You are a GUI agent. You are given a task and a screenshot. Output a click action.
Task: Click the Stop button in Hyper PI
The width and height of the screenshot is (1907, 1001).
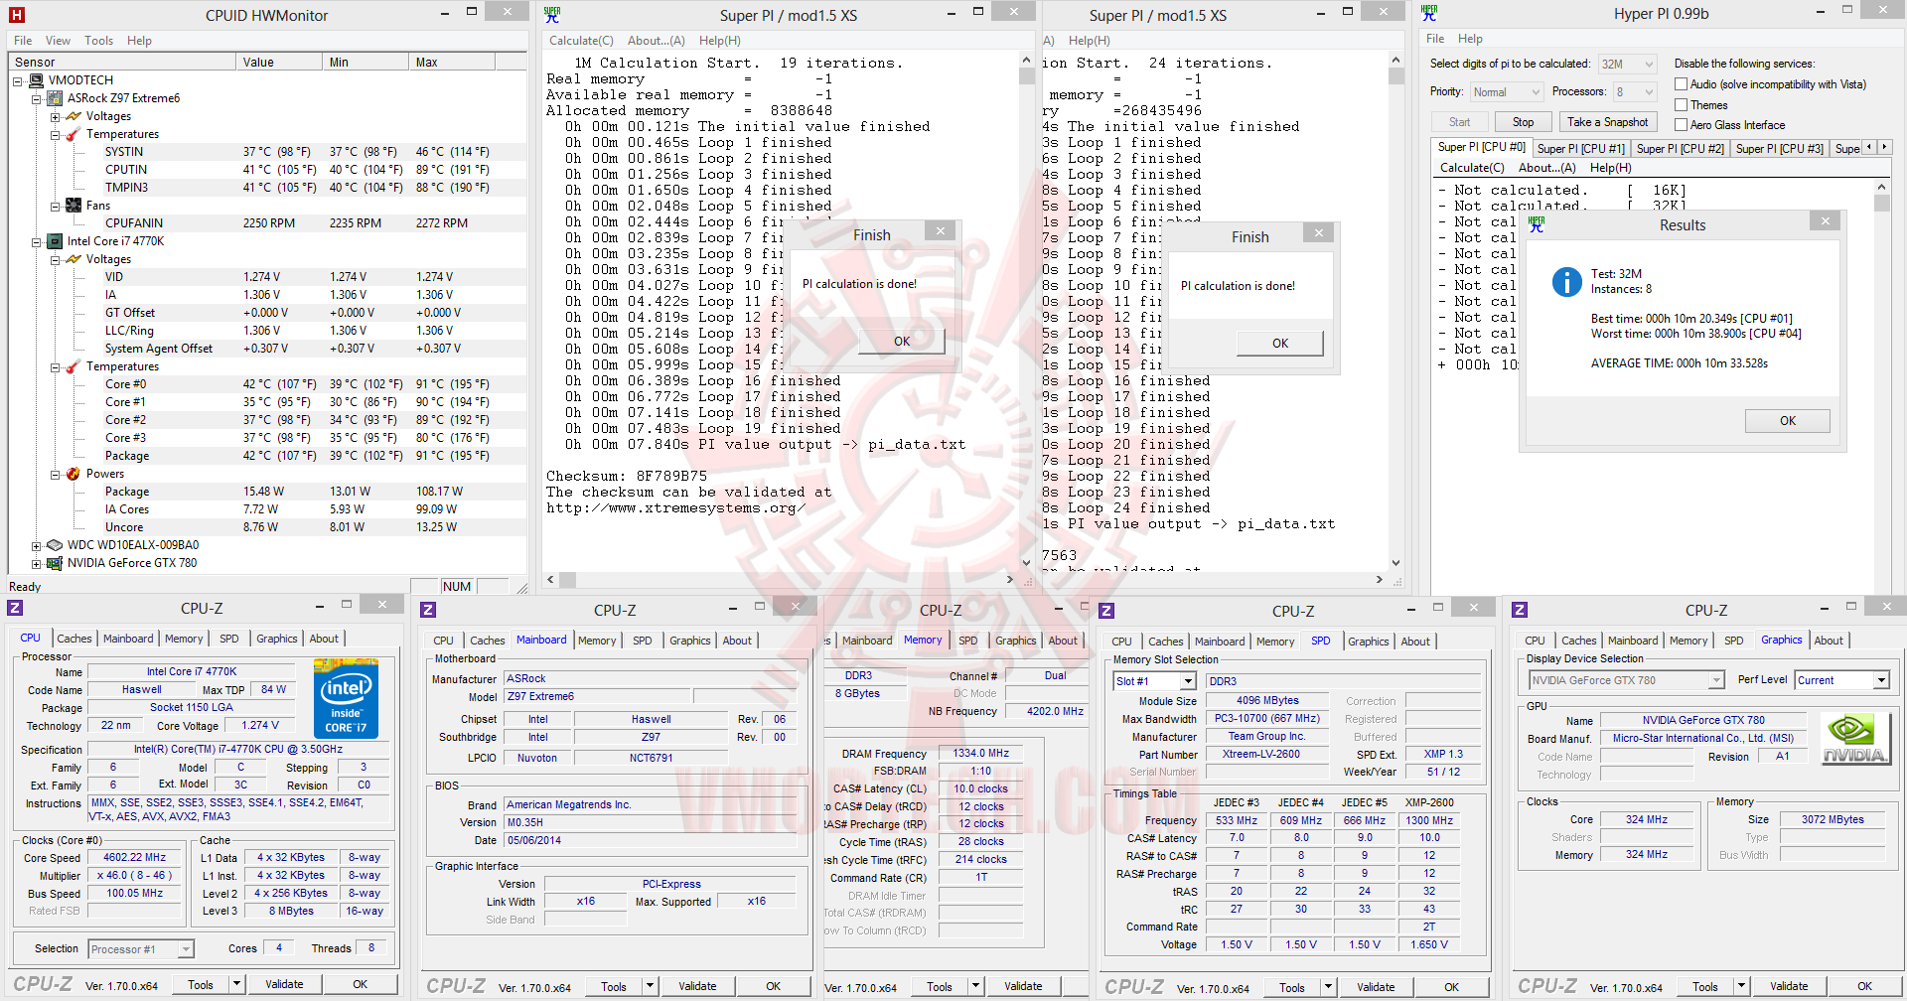coord(1523,122)
